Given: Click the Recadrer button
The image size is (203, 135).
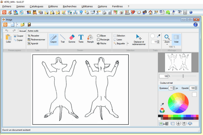Looking at the screenshot, I should [35, 36].
